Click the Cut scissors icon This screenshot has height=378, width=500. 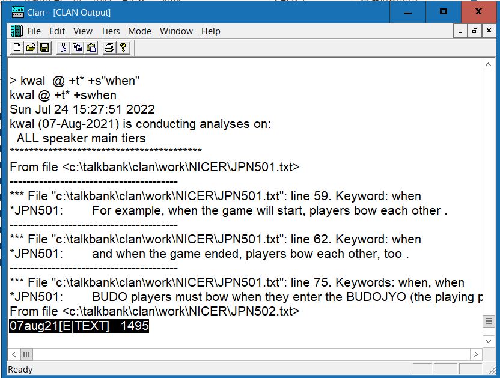(x=63, y=47)
